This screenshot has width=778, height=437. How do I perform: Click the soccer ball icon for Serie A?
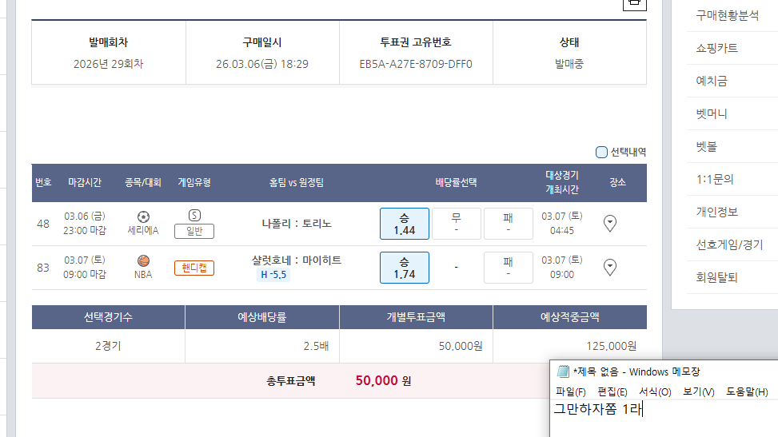[x=143, y=217]
